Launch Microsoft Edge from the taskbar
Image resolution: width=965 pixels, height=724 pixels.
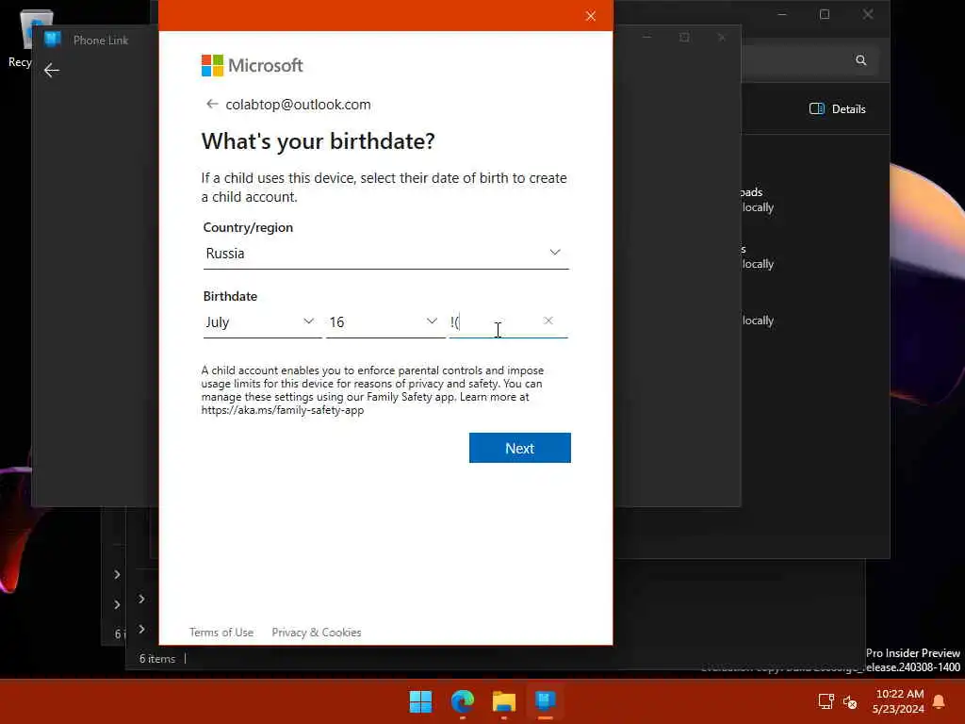click(x=462, y=701)
